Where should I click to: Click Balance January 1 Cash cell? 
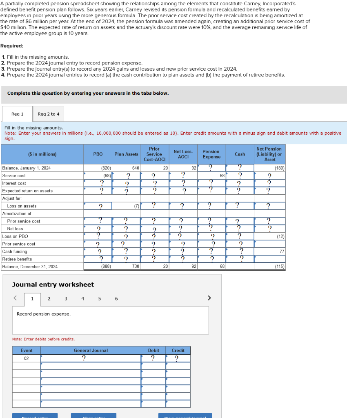240,168
